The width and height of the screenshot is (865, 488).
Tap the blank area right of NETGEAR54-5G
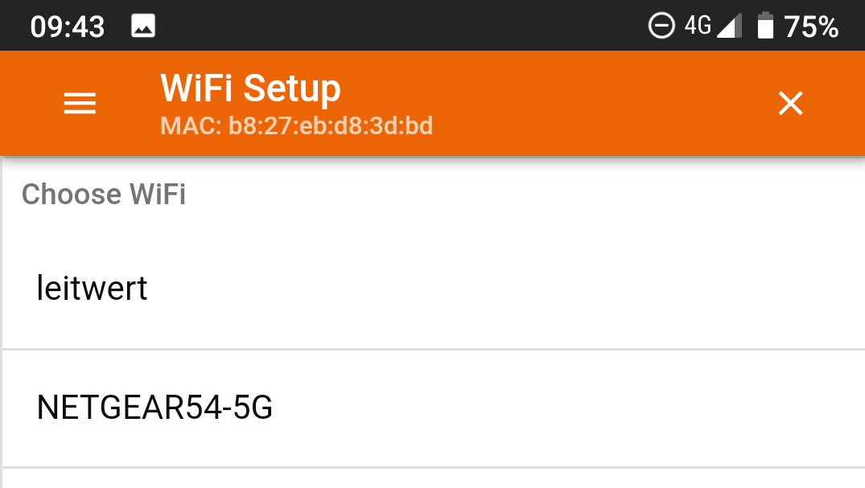point(563,408)
